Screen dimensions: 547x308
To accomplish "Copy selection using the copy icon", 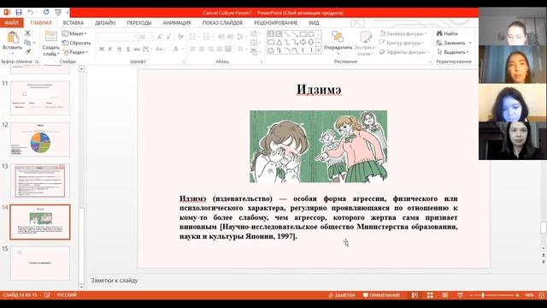I will pos(27,42).
